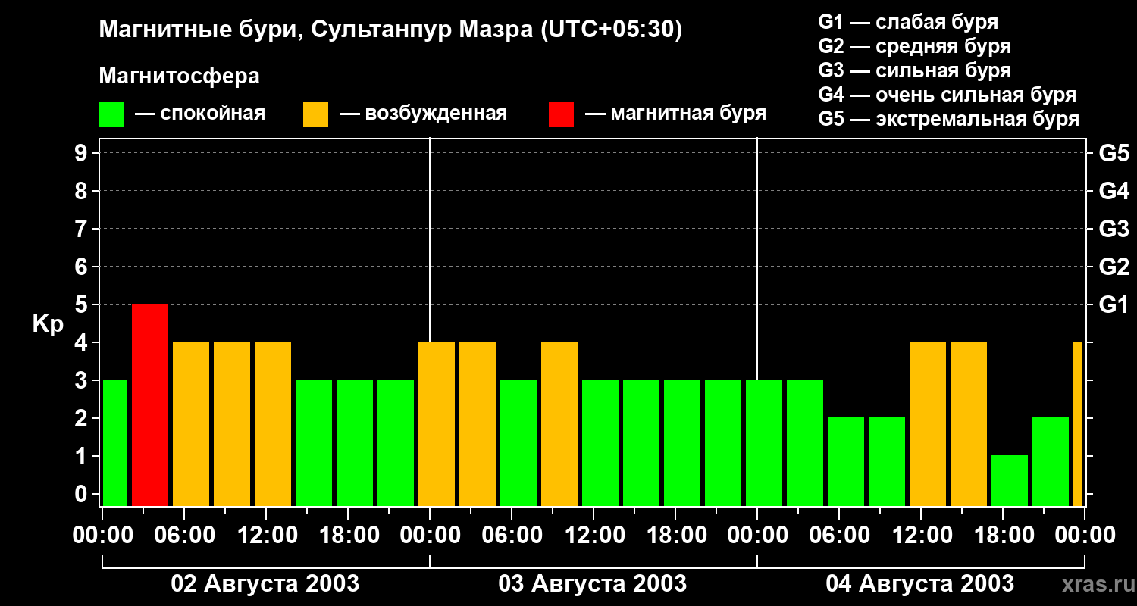Image resolution: width=1137 pixels, height=606 pixels.
Task: Click the 'Магнитосфера' heading
Action: (x=180, y=77)
